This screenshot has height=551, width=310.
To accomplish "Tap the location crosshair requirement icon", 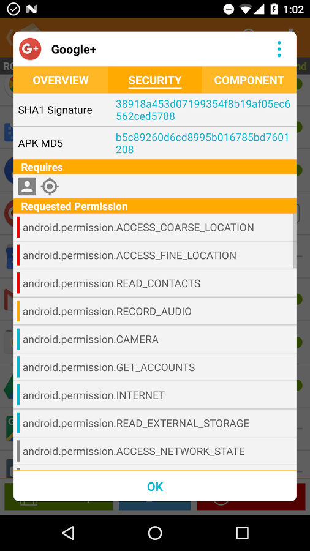I will (50, 186).
